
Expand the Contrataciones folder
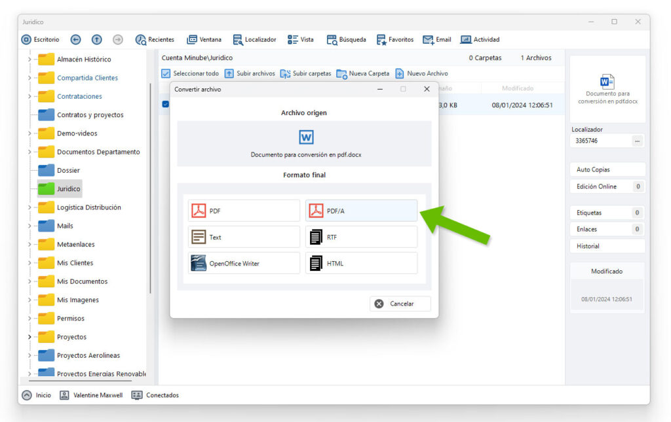[x=29, y=96]
